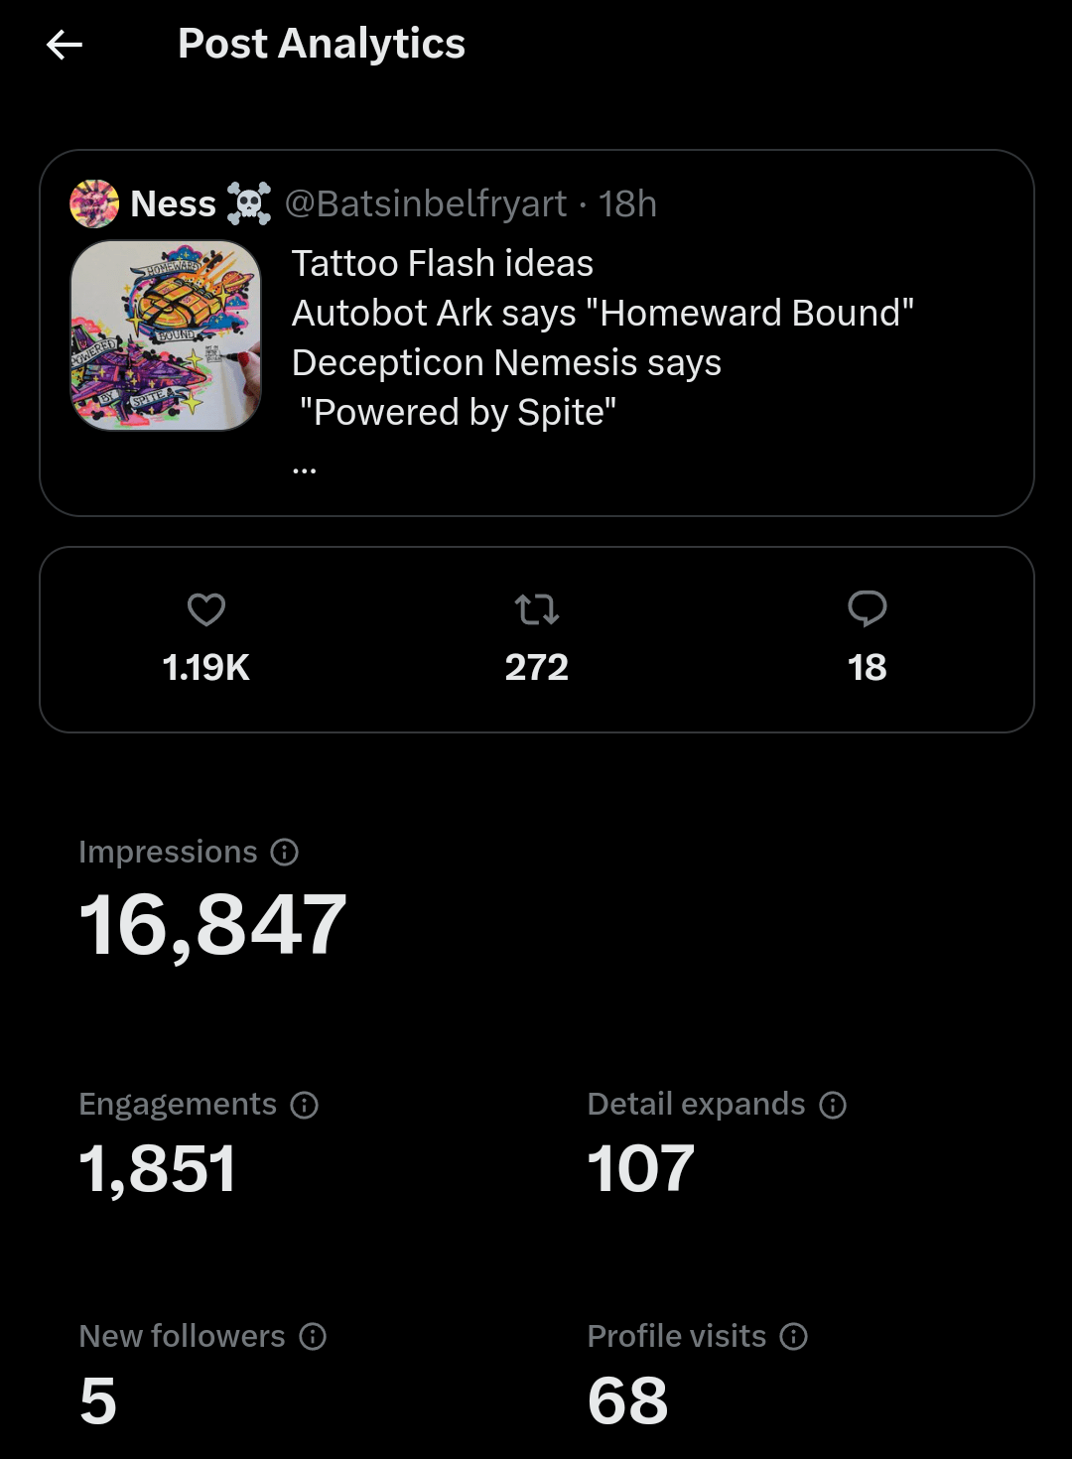1072x1459 pixels.
Task: Go back using the arrow icon
Action: click(x=65, y=45)
